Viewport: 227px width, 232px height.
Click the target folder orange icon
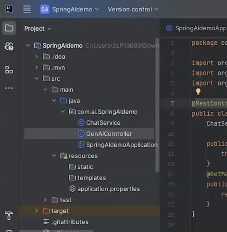pyautogui.click(x=46, y=211)
